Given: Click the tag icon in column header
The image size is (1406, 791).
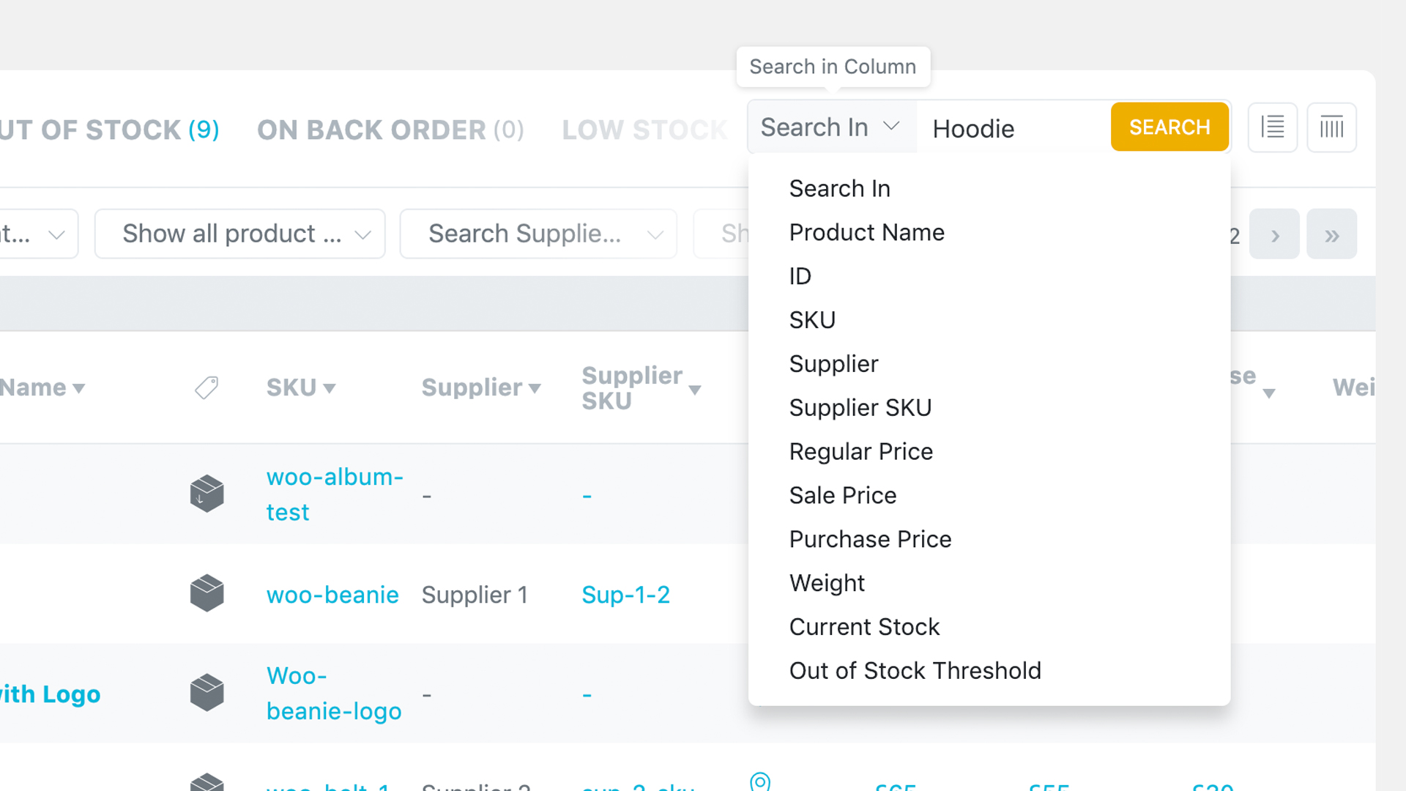Looking at the screenshot, I should [206, 387].
